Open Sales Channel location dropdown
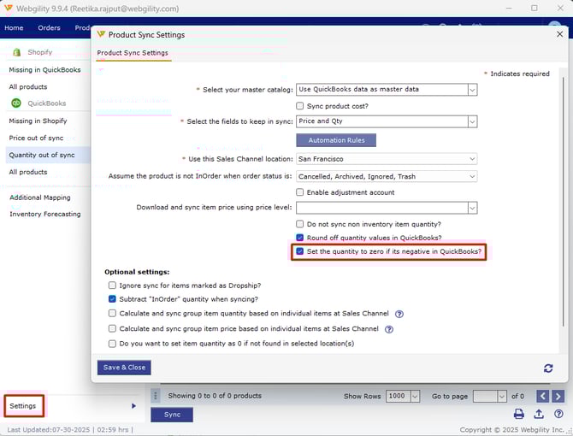Screen dimensions: 573x436 coord(387,159)
